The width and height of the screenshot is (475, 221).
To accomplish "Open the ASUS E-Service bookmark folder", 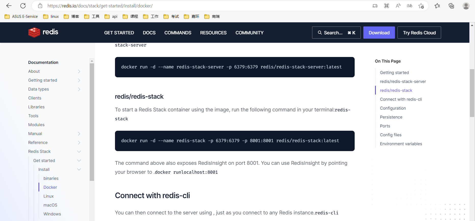I will (x=21, y=17).
